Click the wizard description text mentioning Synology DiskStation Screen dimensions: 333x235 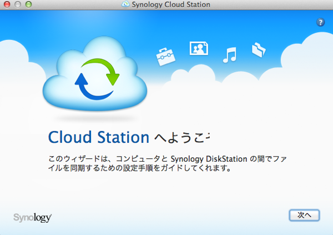(168, 163)
